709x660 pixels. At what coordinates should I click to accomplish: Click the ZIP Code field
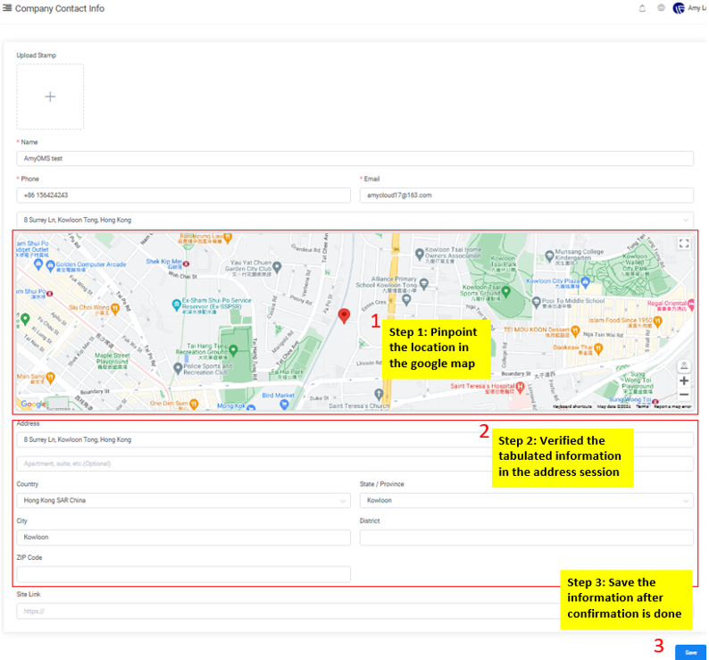(x=184, y=574)
